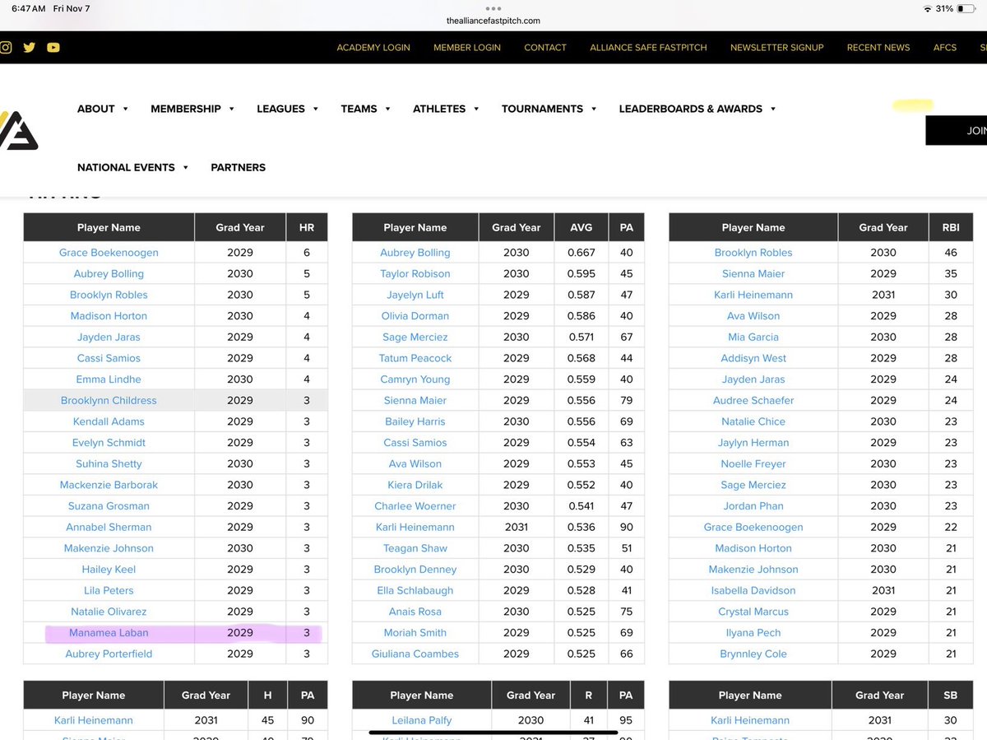Open Tatum Peacock player link
Image resolution: width=987 pixels, height=740 pixels.
coord(415,359)
